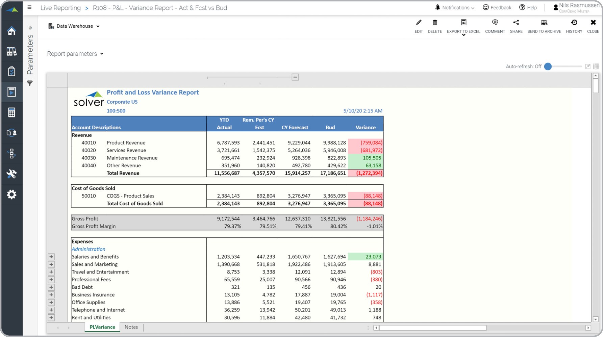Open report History
603x337 pixels.
(574, 23)
